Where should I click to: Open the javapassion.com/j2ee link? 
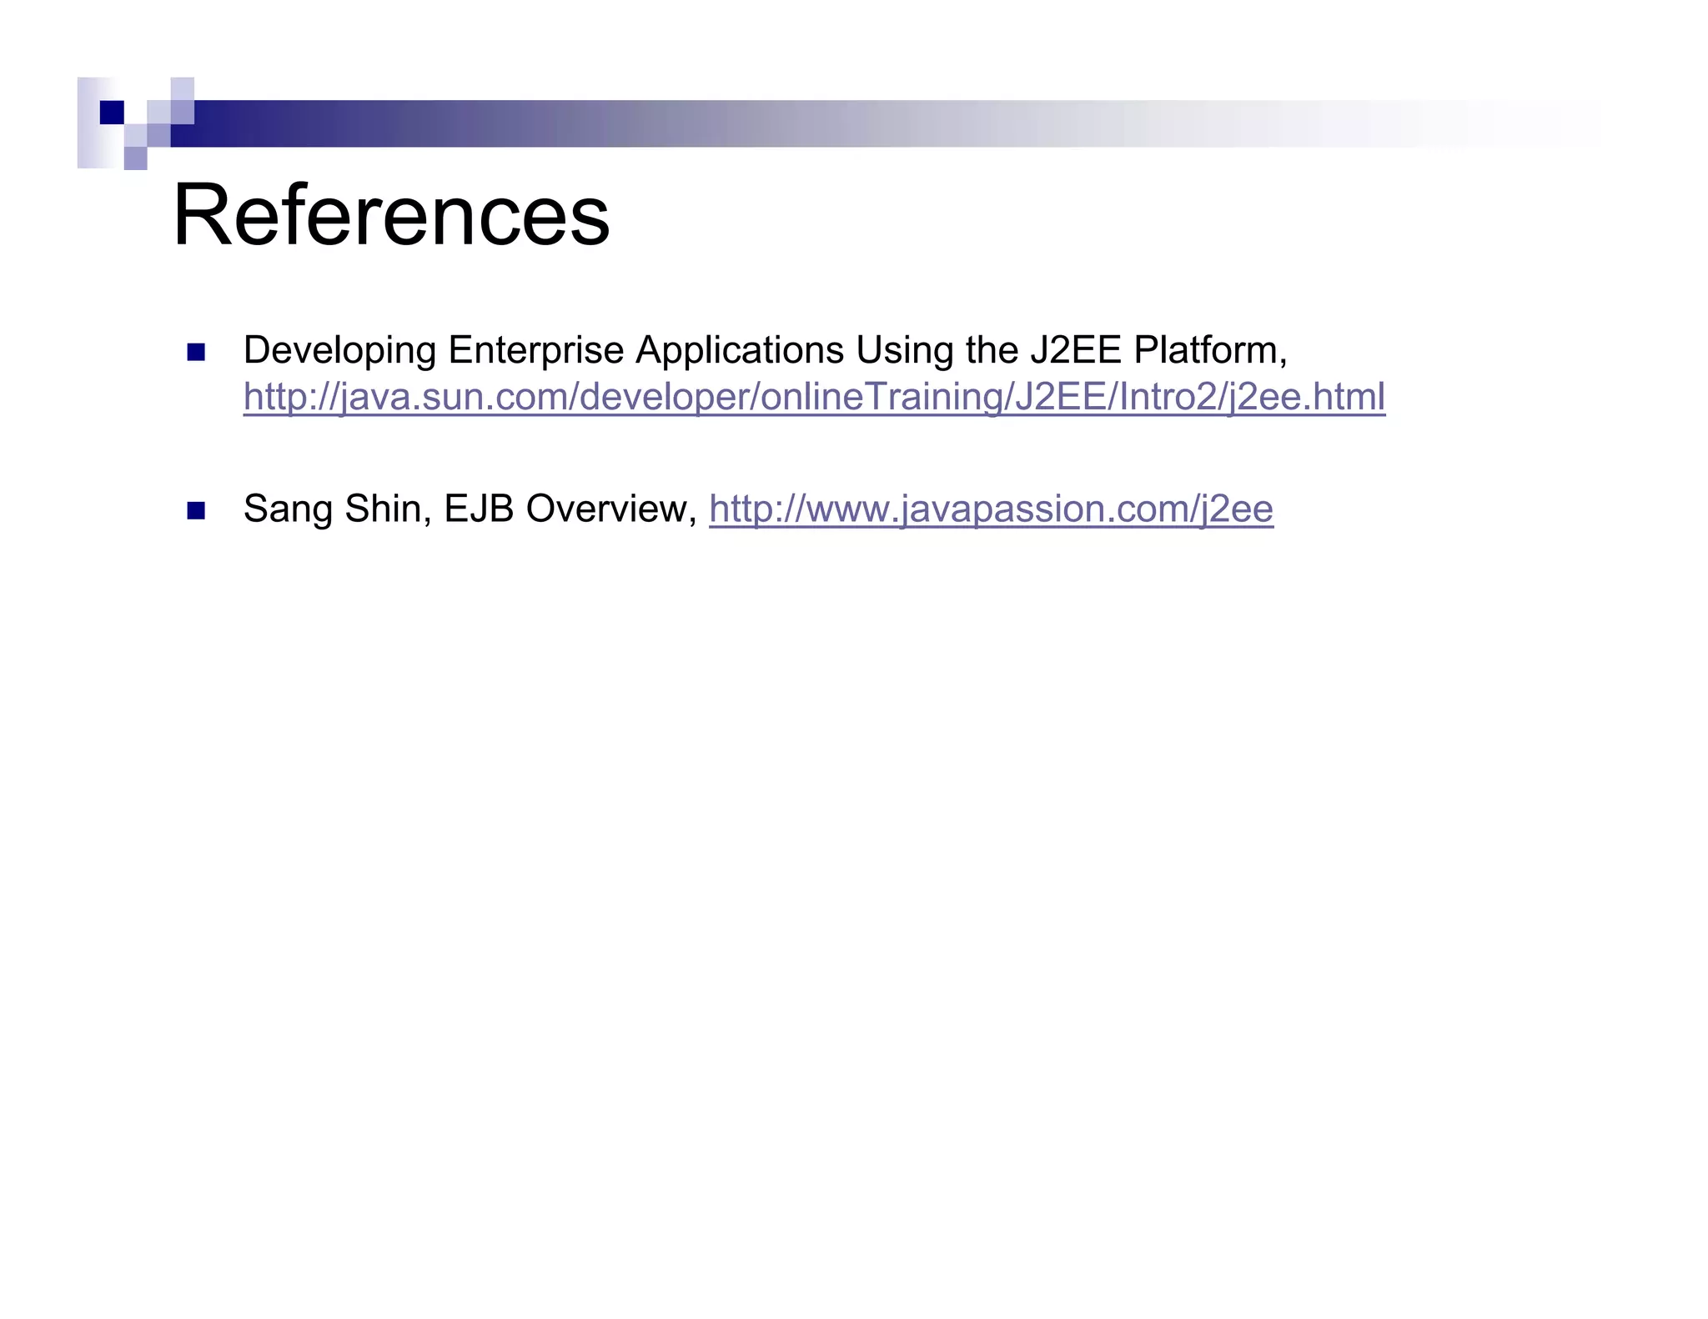click(x=991, y=509)
